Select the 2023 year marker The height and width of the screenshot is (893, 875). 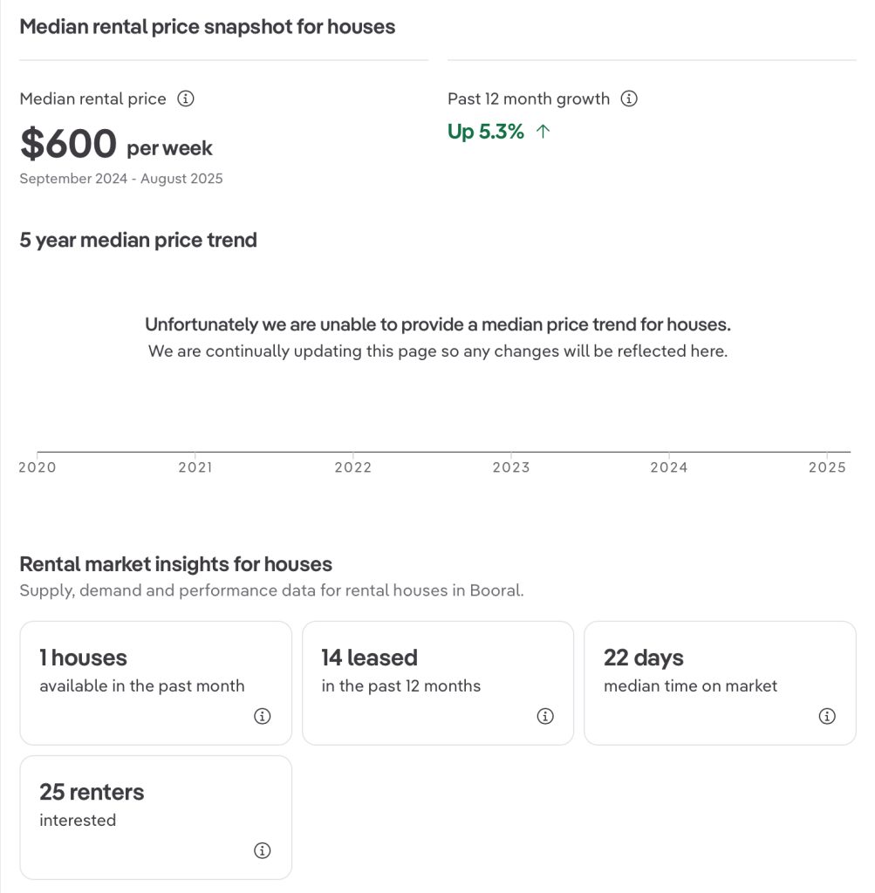click(510, 467)
